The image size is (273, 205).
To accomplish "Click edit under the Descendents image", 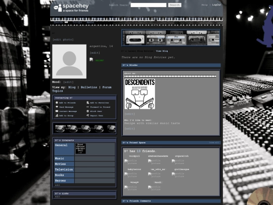I will (130, 114).
